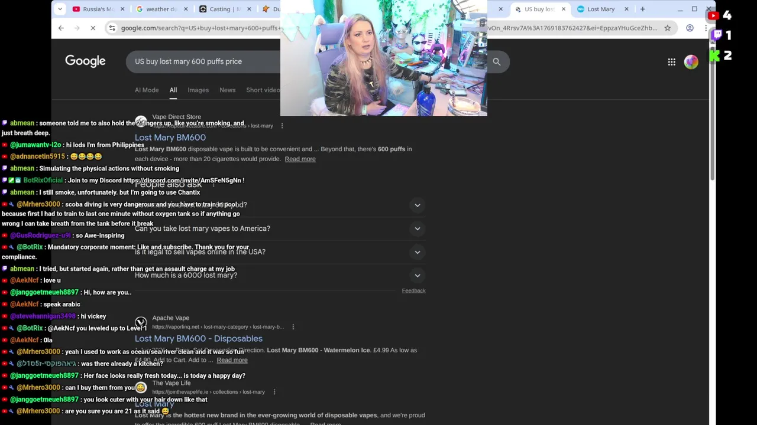Switch to the Casting tab
The image size is (757, 425).
(x=225, y=9)
